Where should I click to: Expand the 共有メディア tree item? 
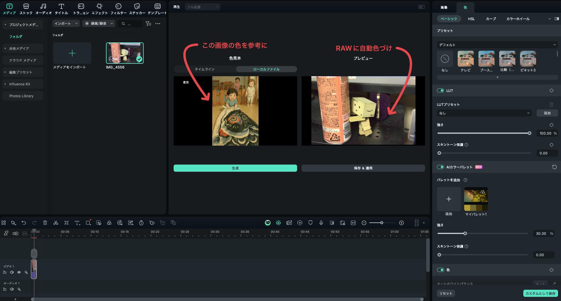(5, 48)
